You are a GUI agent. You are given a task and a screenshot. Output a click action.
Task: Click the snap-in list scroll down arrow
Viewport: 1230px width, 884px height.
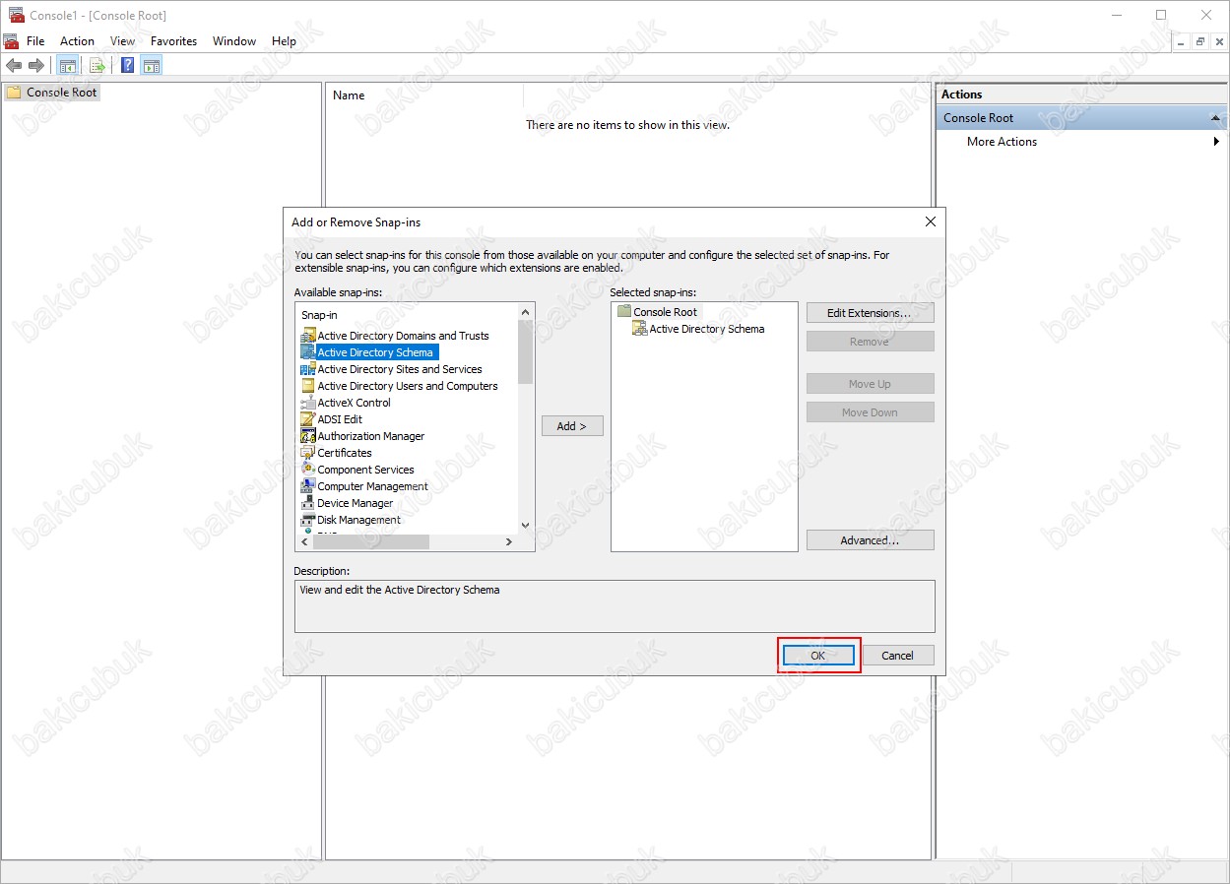[x=525, y=526]
